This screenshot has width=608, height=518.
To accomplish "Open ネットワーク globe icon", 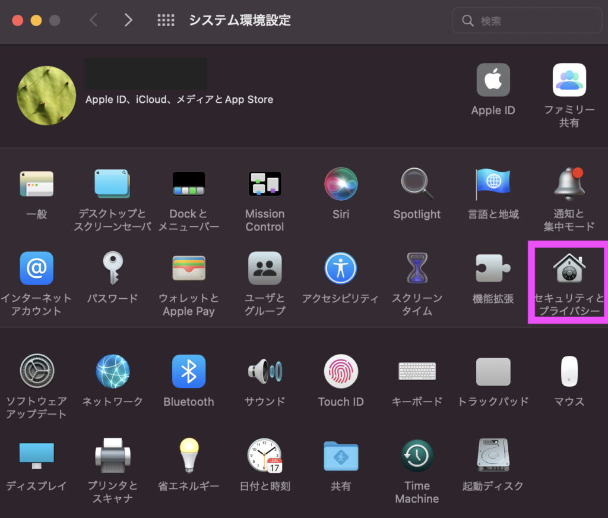I will coord(112,371).
